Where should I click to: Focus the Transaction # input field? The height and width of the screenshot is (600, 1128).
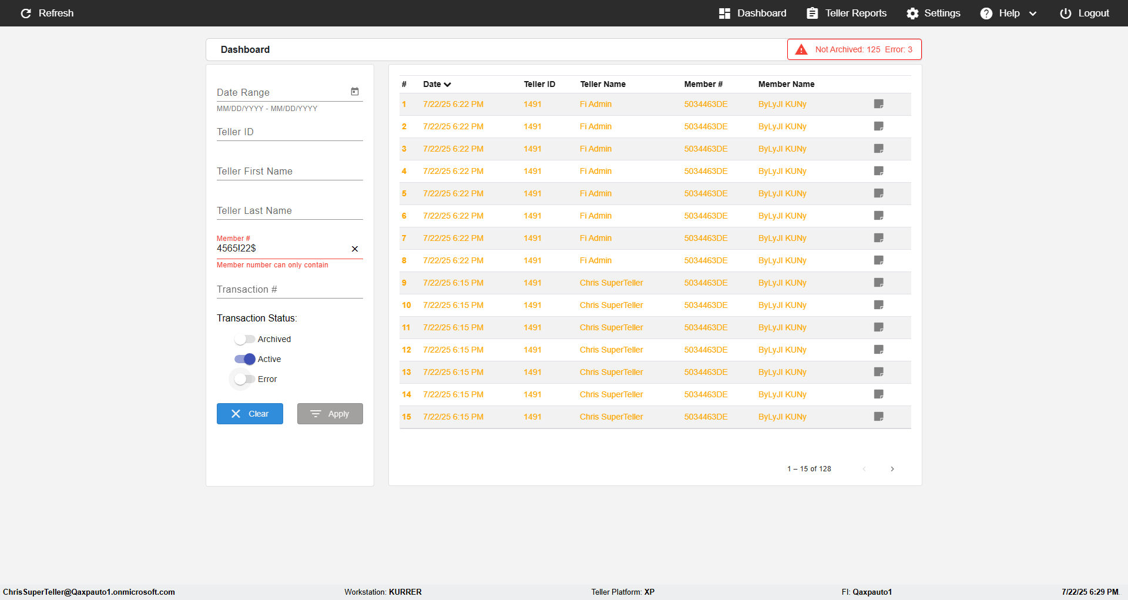(290, 289)
